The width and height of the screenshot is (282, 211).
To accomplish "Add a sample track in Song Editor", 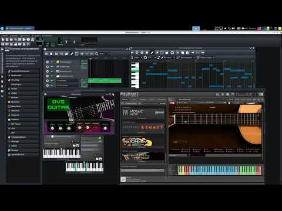I will click(x=62, y=54).
